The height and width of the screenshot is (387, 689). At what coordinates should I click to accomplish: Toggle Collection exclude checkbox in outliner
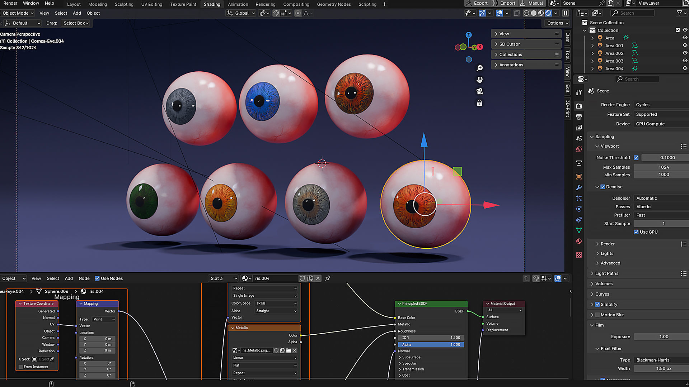click(x=678, y=30)
